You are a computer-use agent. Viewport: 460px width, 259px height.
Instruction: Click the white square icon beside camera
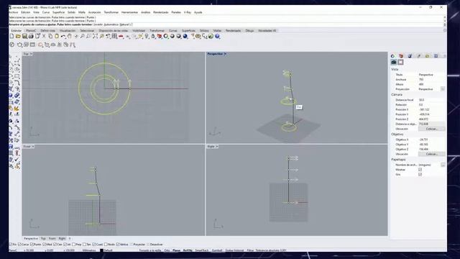pos(400,62)
